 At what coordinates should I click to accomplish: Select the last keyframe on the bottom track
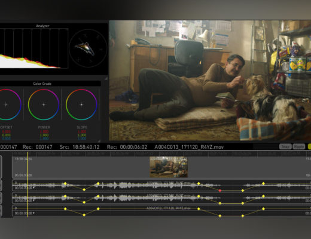pos(263,209)
